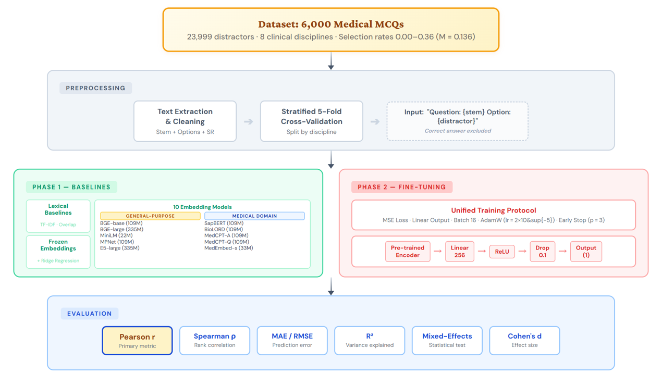Click the 'PHASE 2 — FINE-TUNING' label
The image size is (662, 374).
pyautogui.click(x=401, y=187)
